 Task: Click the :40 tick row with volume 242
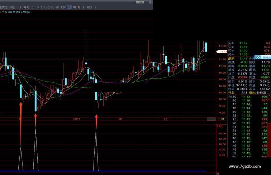(x=248, y=138)
